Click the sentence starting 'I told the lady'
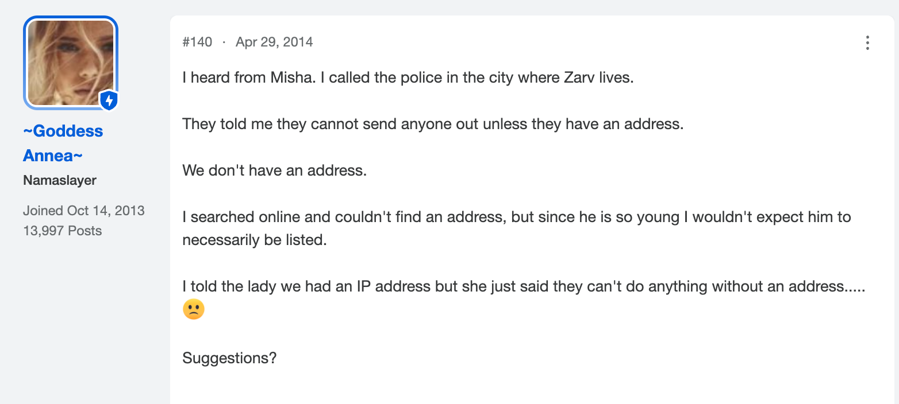This screenshot has width=899, height=404. (524, 286)
